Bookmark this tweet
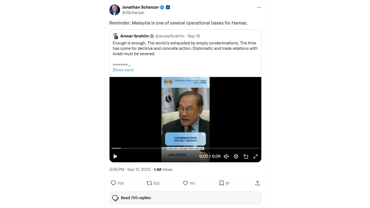The width and height of the screenshot is (370, 208). (221, 183)
